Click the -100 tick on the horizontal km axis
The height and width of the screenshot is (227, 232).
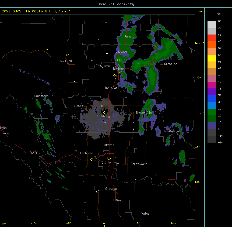tap(34, 223)
